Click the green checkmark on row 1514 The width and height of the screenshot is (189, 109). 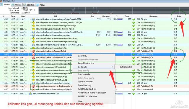coord(134,94)
